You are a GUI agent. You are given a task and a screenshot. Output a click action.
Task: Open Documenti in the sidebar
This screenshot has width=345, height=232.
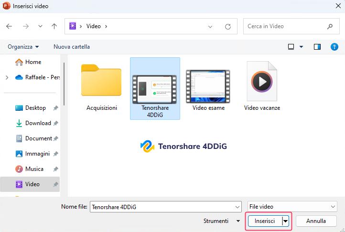click(x=33, y=138)
